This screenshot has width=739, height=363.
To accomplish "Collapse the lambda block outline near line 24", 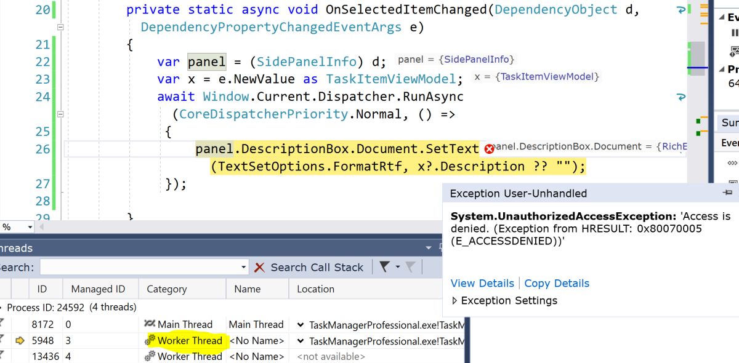I will pos(60,114).
